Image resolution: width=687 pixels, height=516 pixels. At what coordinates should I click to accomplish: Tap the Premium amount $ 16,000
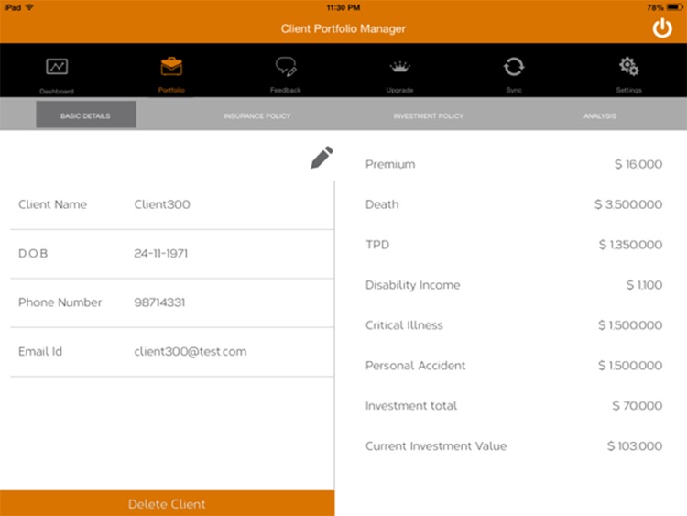[638, 164]
